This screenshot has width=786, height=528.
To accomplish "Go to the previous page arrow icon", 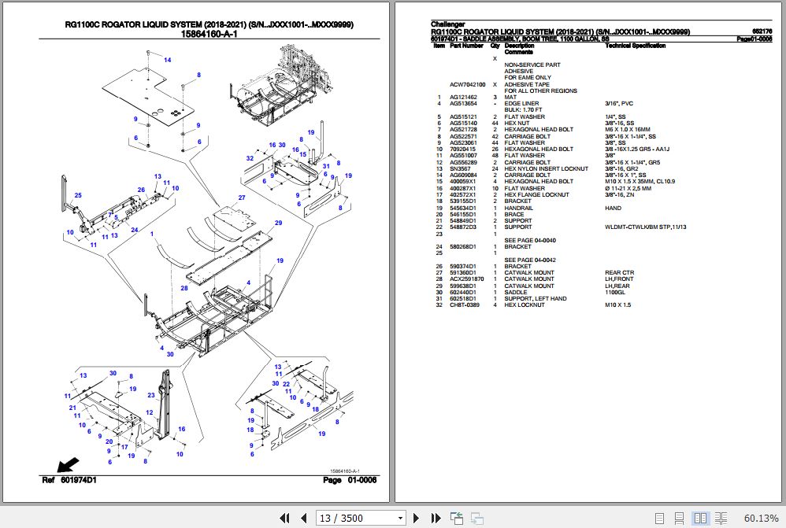I will (x=303, y=518).
